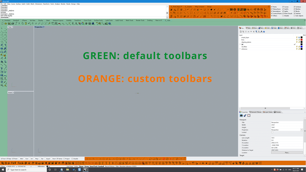Click the Open file folder icon
This screenshot has height=172, width=306.
6,23
